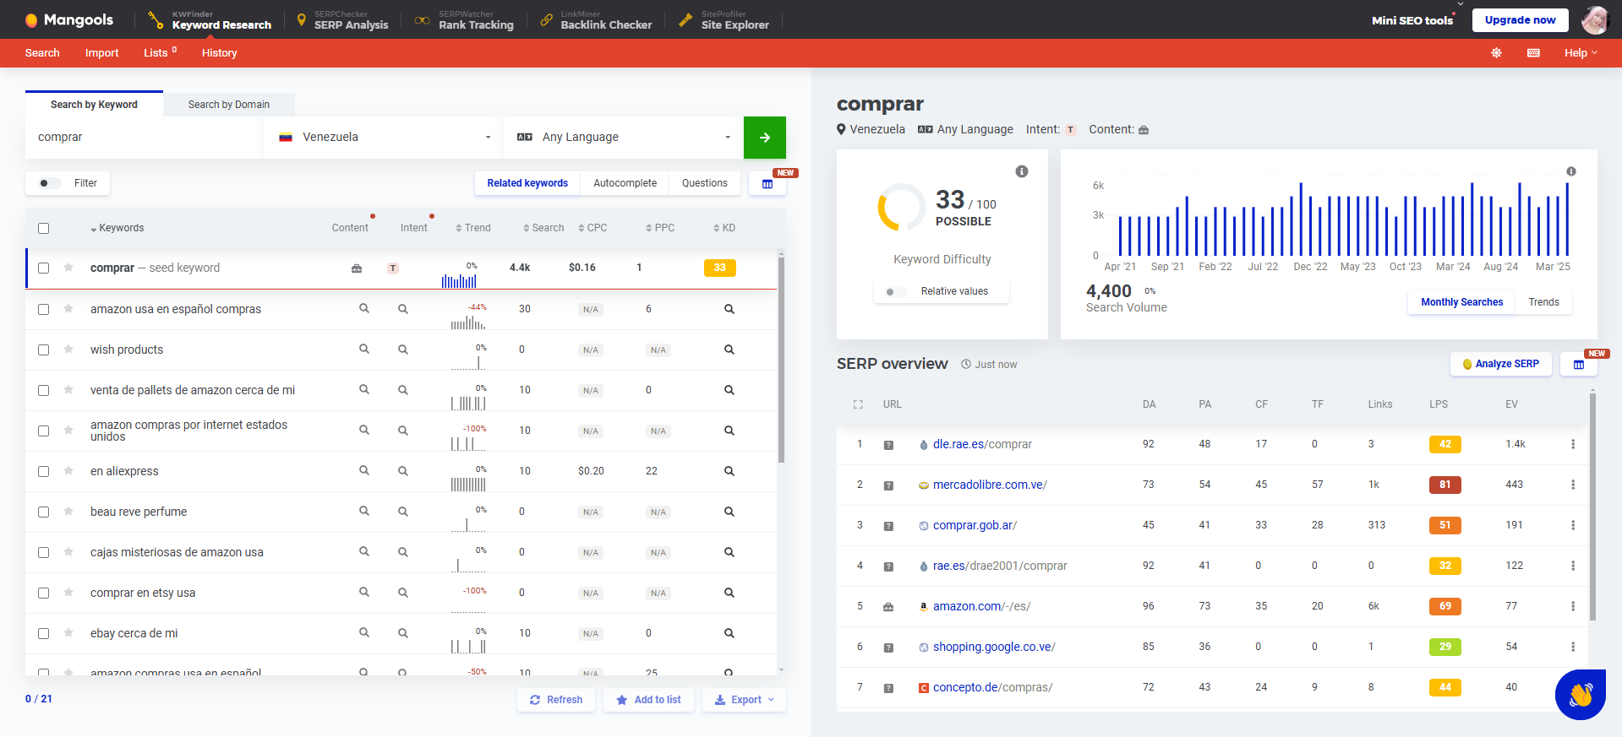1622x737 pixels.
Task: Click the Upgrade now button
Action: click(1520, 19)
